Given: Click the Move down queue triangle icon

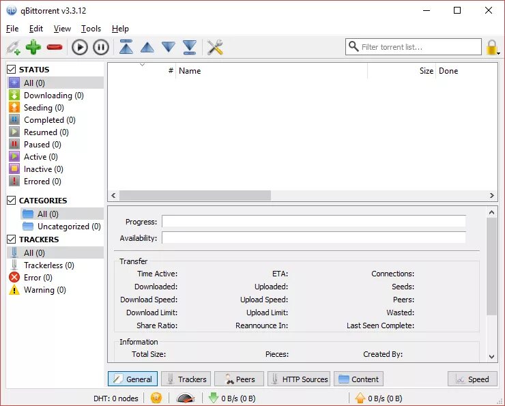Looking at the screenshot, I should click(169, 47).
